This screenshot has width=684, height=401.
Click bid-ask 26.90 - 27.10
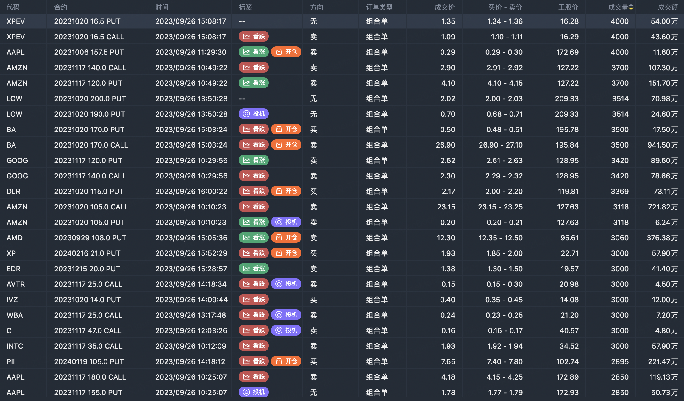501,145
